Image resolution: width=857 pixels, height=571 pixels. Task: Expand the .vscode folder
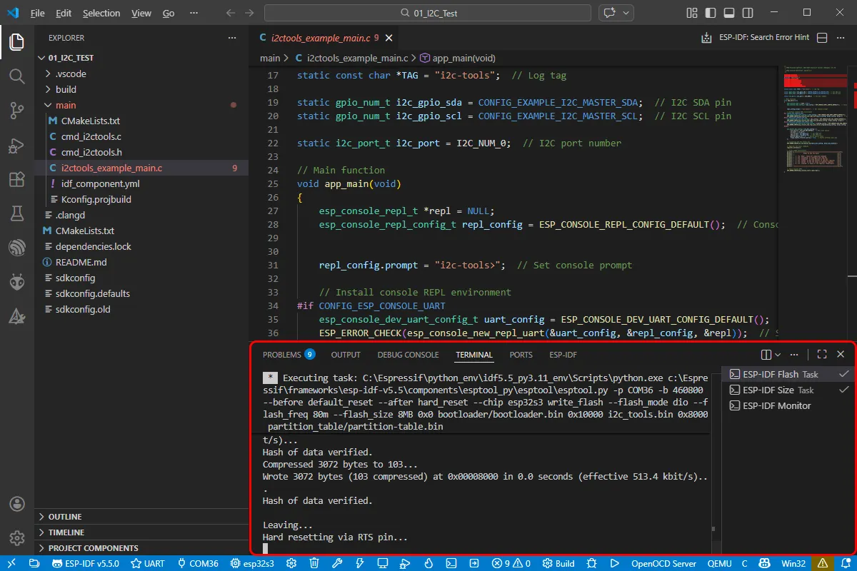click(x=71, y=74)
